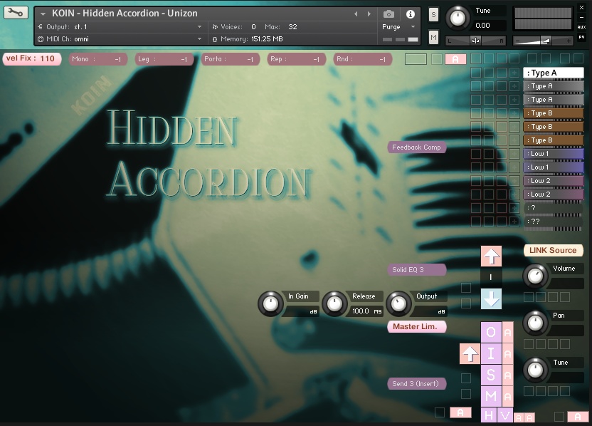The height and width of the screenshot is (426, 592).
Task: Select the M block button
Action: tap(491, 396)
